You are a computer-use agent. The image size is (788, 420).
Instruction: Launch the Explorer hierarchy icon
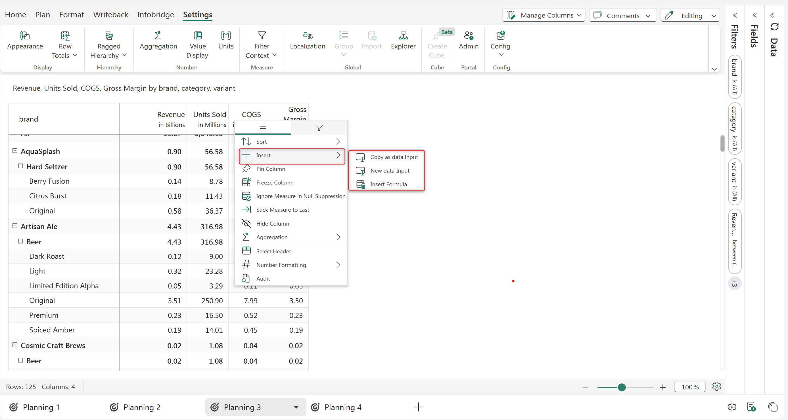coord(403,36)
